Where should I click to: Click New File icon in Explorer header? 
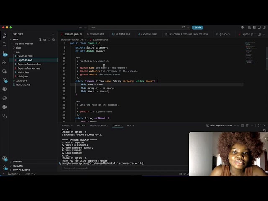pos(40,39)
